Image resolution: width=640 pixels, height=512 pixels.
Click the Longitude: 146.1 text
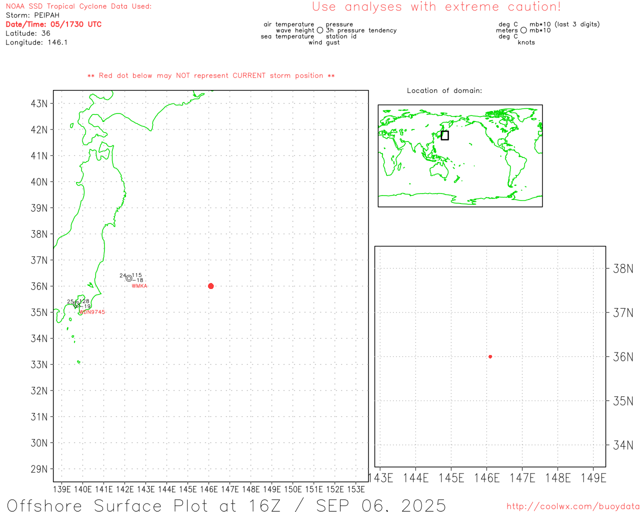point(36,42)
